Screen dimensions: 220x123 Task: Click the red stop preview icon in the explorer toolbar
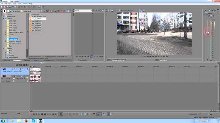[x=62, y=11]
